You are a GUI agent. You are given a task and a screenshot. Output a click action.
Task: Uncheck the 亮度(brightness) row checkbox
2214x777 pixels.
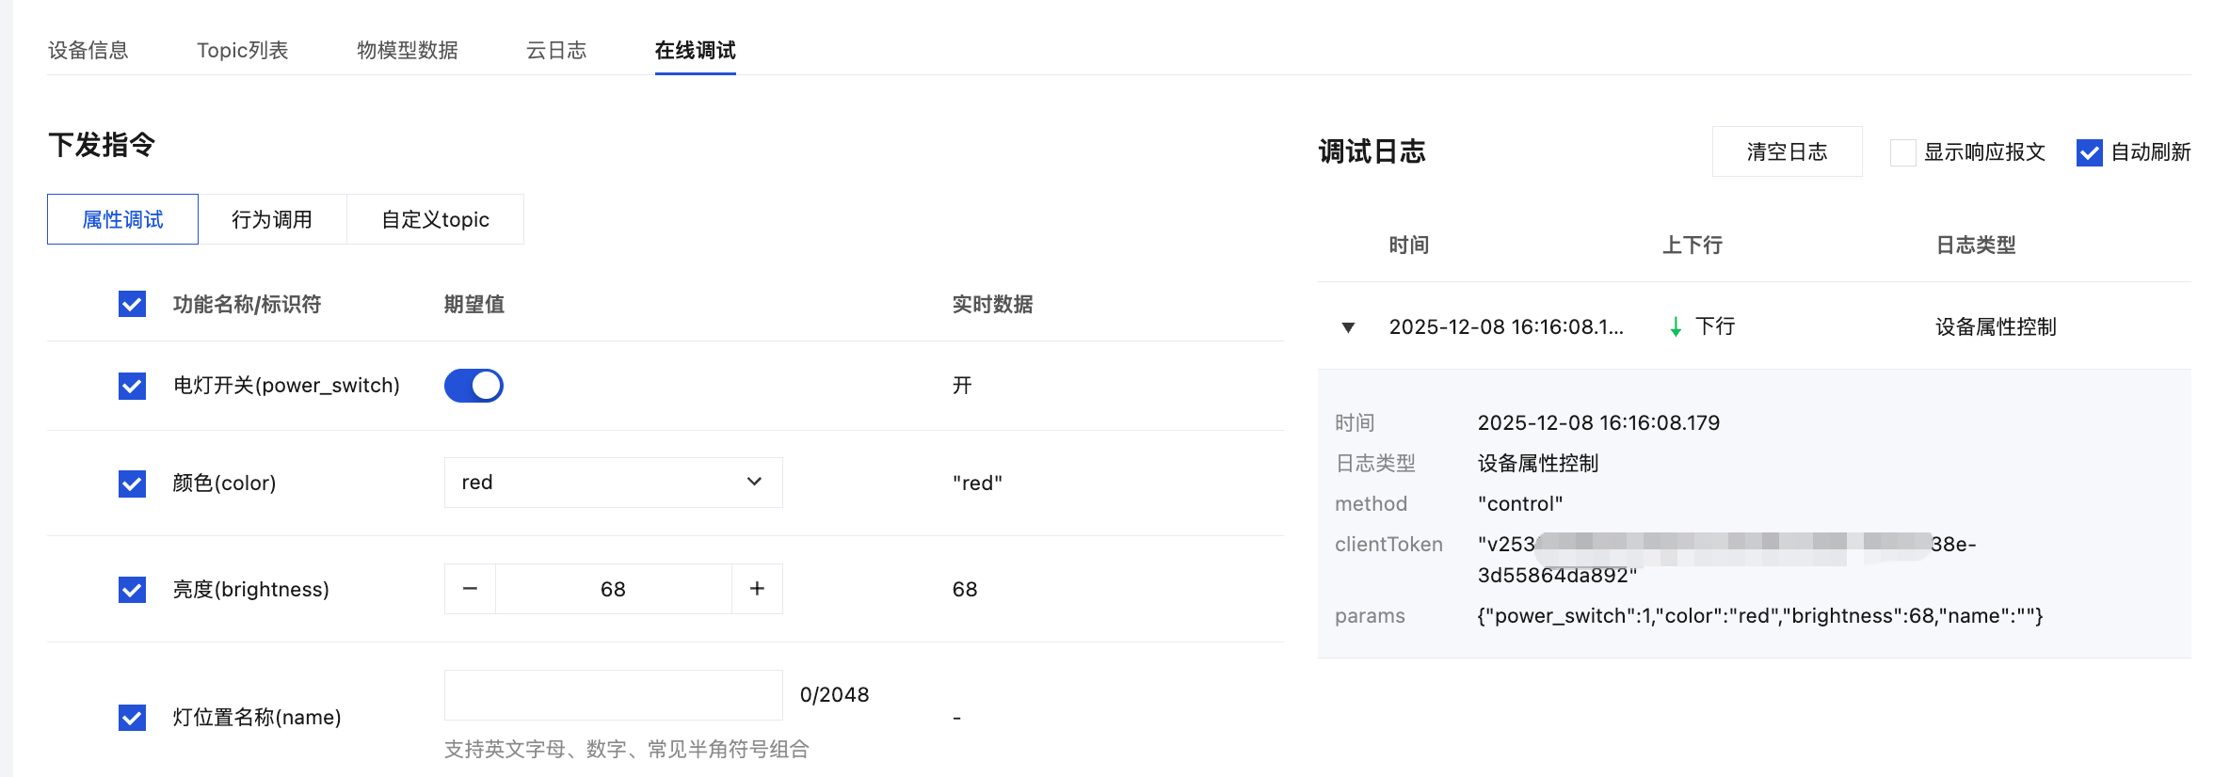click(133, 590)
